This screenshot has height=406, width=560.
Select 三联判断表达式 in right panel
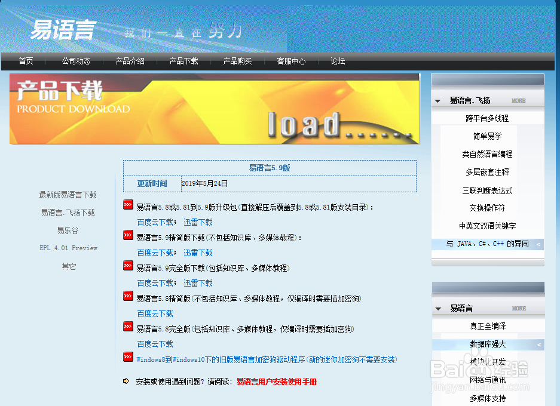pyautogui.click(x=487, y=190)
